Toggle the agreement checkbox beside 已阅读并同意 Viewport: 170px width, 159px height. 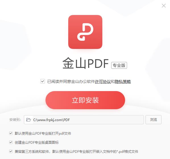[43, 81]
